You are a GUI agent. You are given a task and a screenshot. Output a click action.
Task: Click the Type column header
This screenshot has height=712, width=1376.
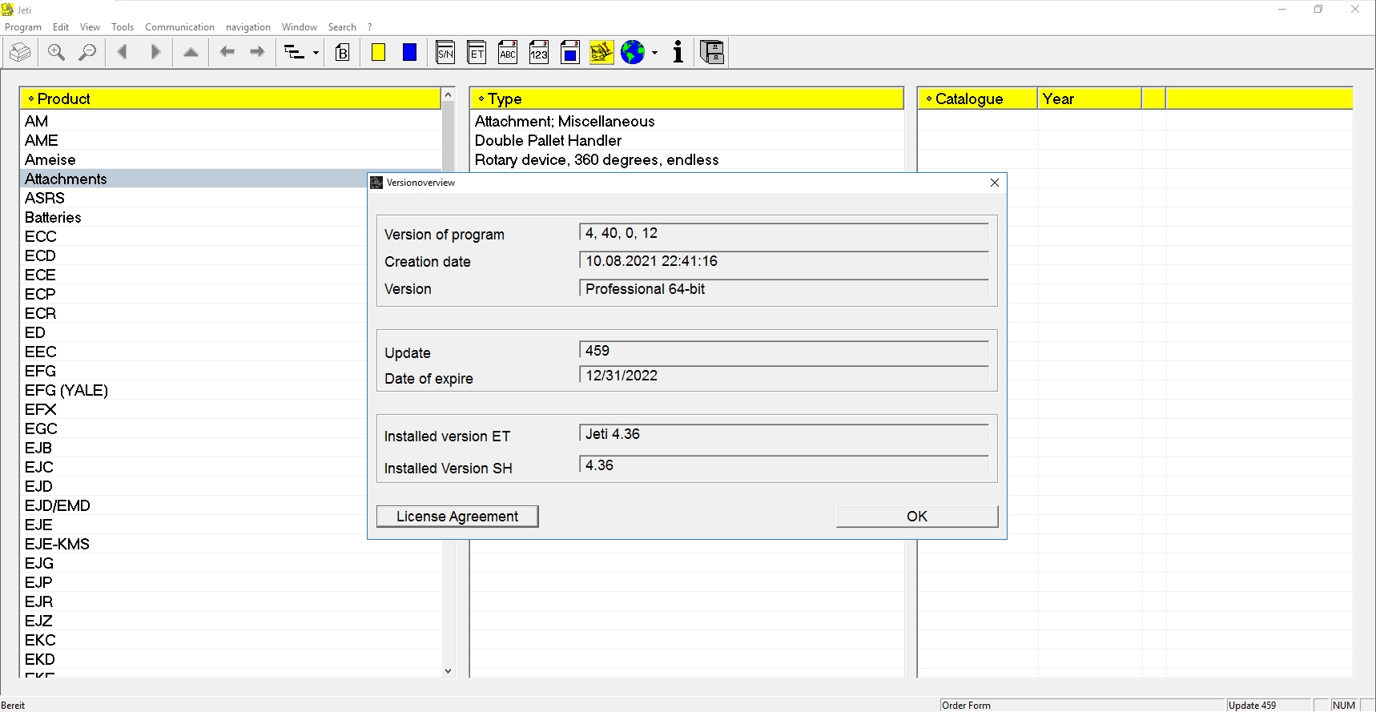[687, 99]
